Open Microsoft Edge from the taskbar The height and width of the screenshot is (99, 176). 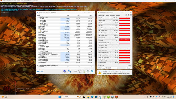(92, 97)
